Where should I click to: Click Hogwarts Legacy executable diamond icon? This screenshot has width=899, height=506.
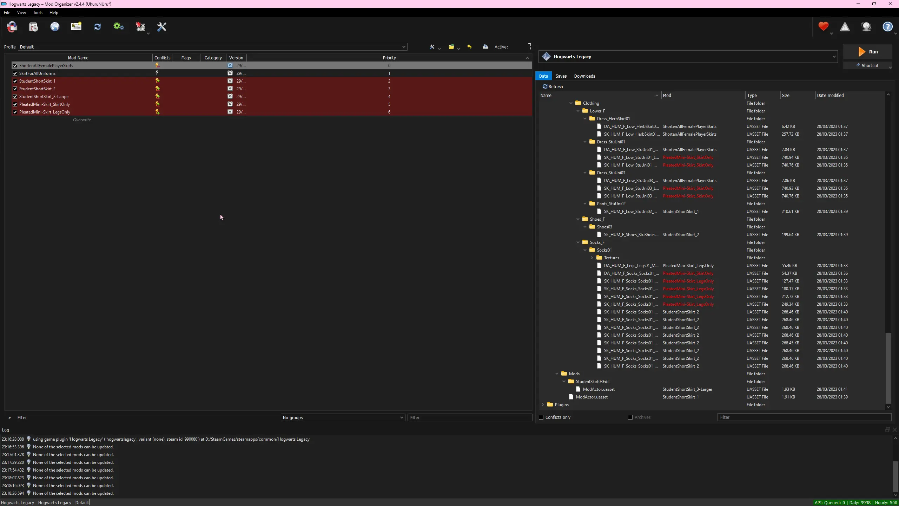tap(547, 57)
